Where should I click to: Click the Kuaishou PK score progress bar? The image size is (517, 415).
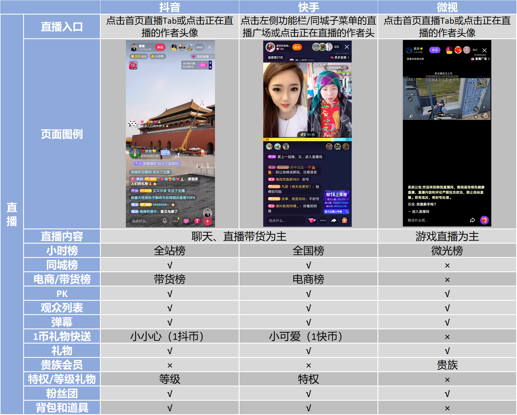[x=307, y=140]
